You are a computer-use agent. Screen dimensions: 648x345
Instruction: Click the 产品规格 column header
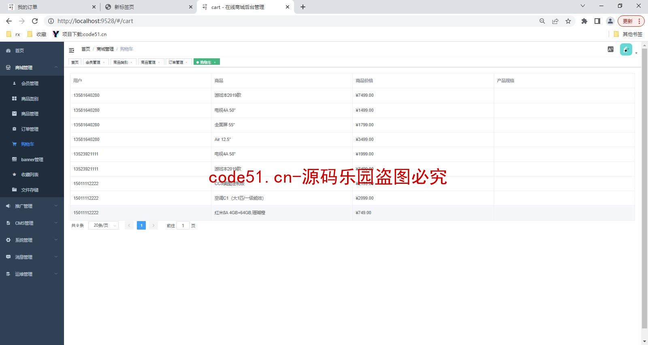tap(564, 81)
